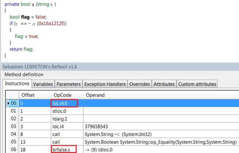The height and width of the screenshot is (153, 239).
Task: Click the Offset column header
Action: [x=35, y=95]
